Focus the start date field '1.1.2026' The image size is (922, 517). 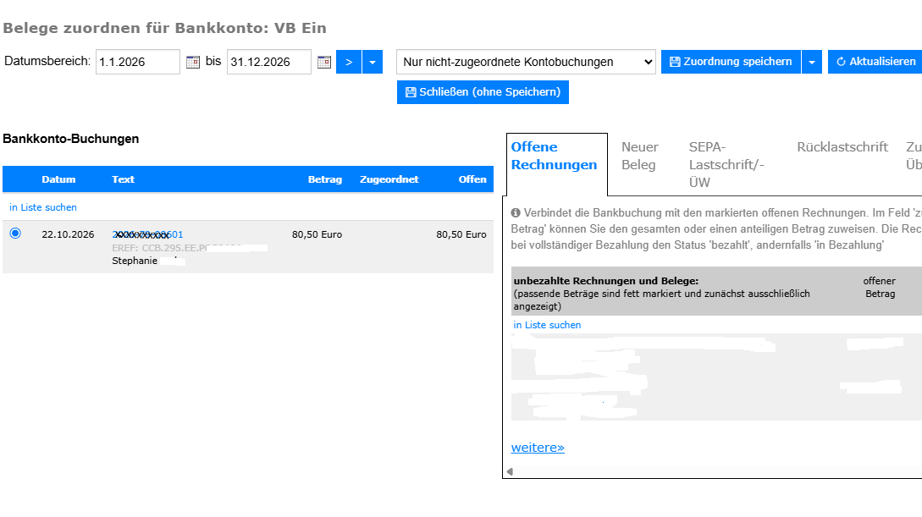coord(138,62)
